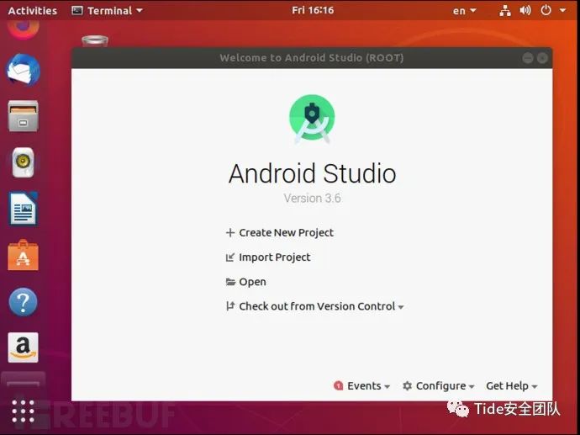Click the network status icon in top bar
Image resolution: width=580 pixels, height=435 pixels.
(505, 10)
